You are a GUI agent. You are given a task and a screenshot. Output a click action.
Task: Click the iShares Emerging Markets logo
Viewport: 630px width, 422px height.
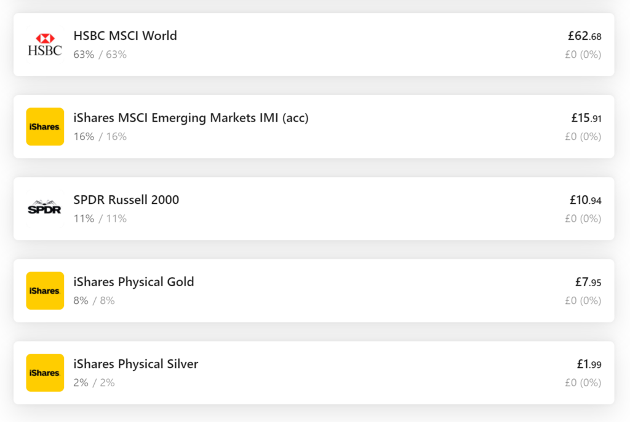tap(45, 127)
